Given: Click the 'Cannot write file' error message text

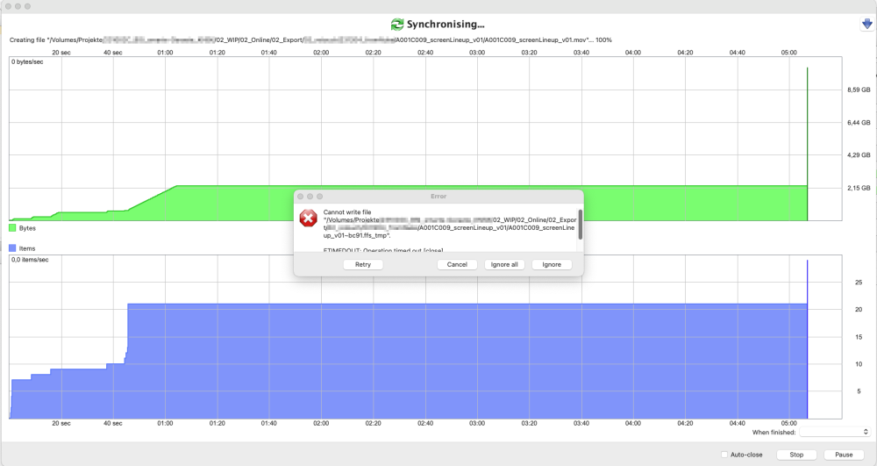Looking at the screenshot, I should click(347, 212).
